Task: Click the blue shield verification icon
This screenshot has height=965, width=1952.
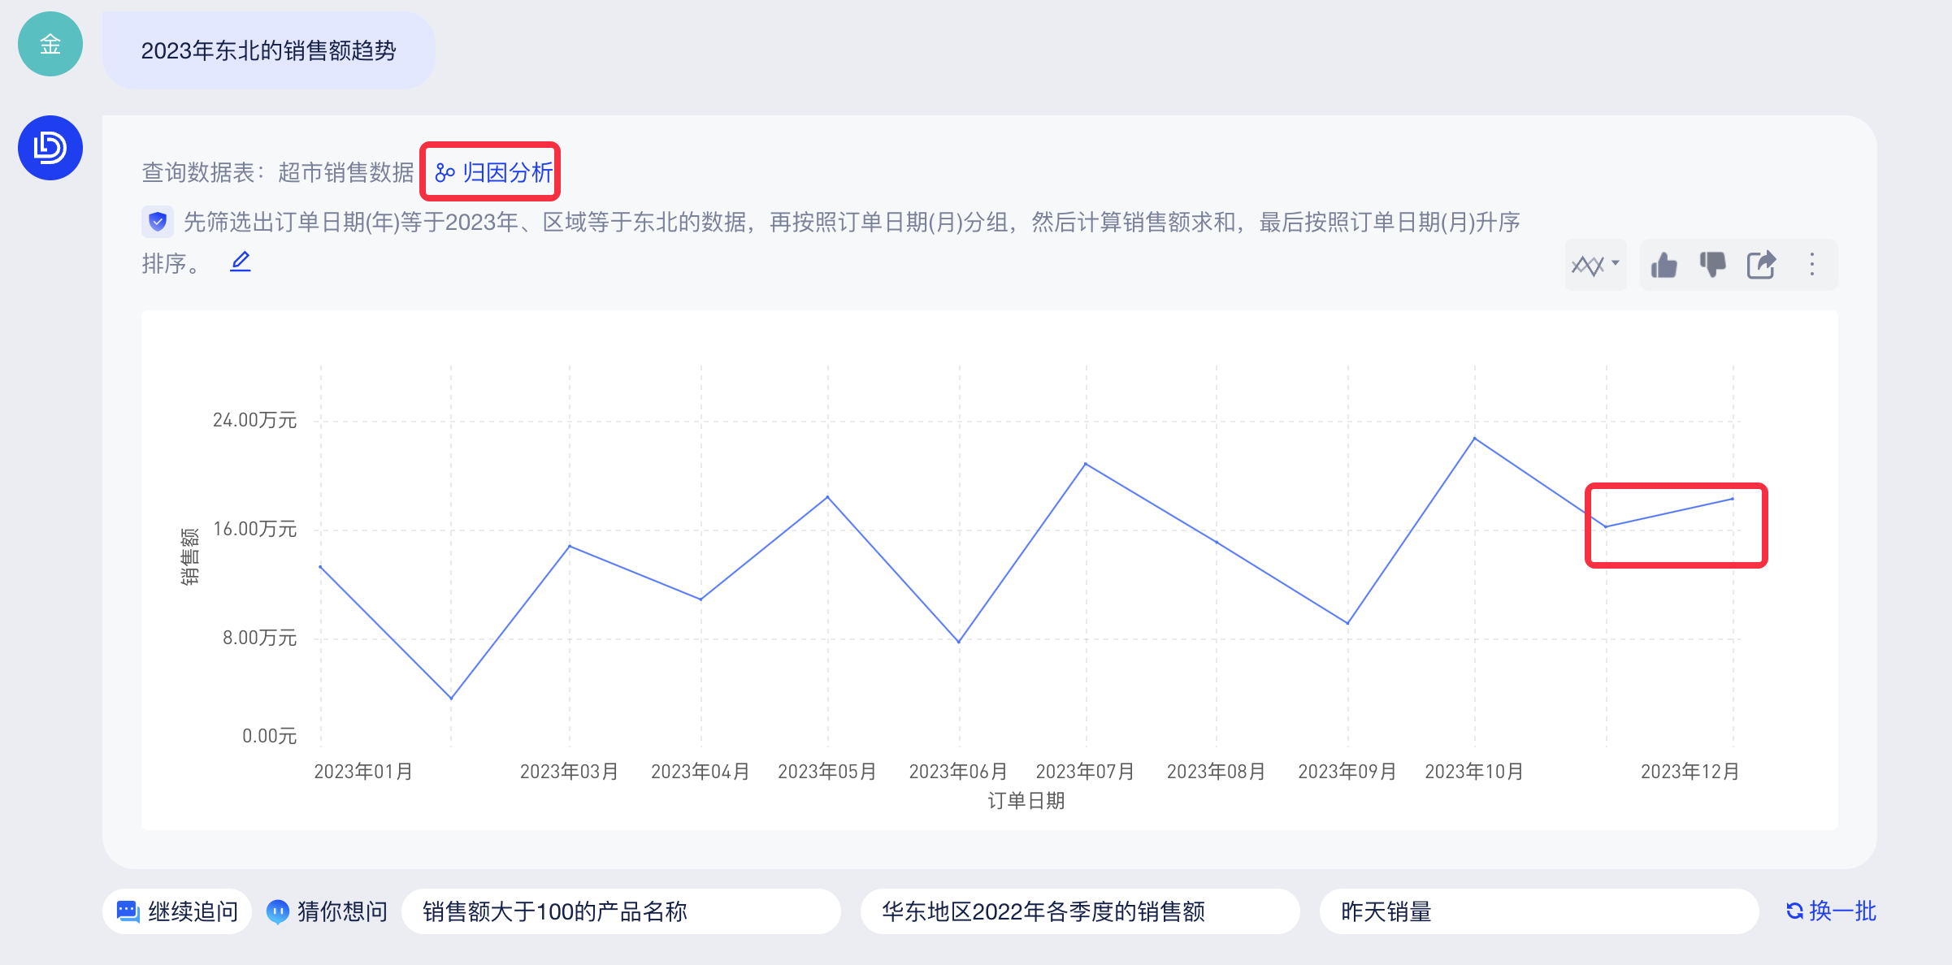Action: tap(158, 221)
